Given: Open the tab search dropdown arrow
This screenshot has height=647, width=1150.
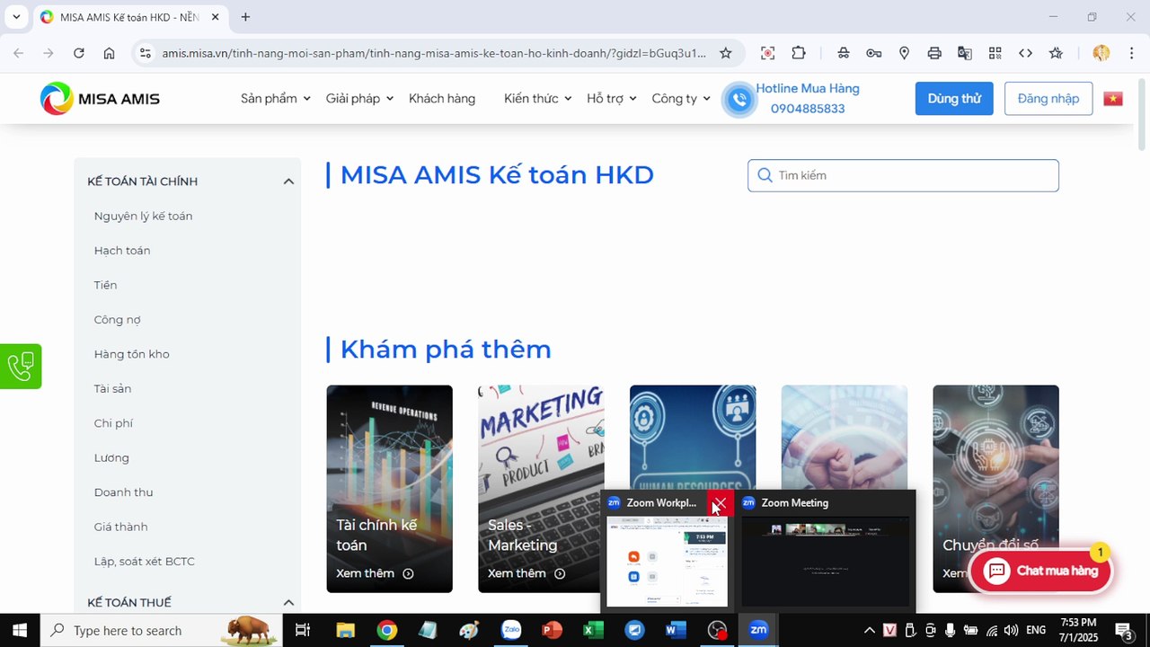Looking at the screenshot, I should pos(16,17).
